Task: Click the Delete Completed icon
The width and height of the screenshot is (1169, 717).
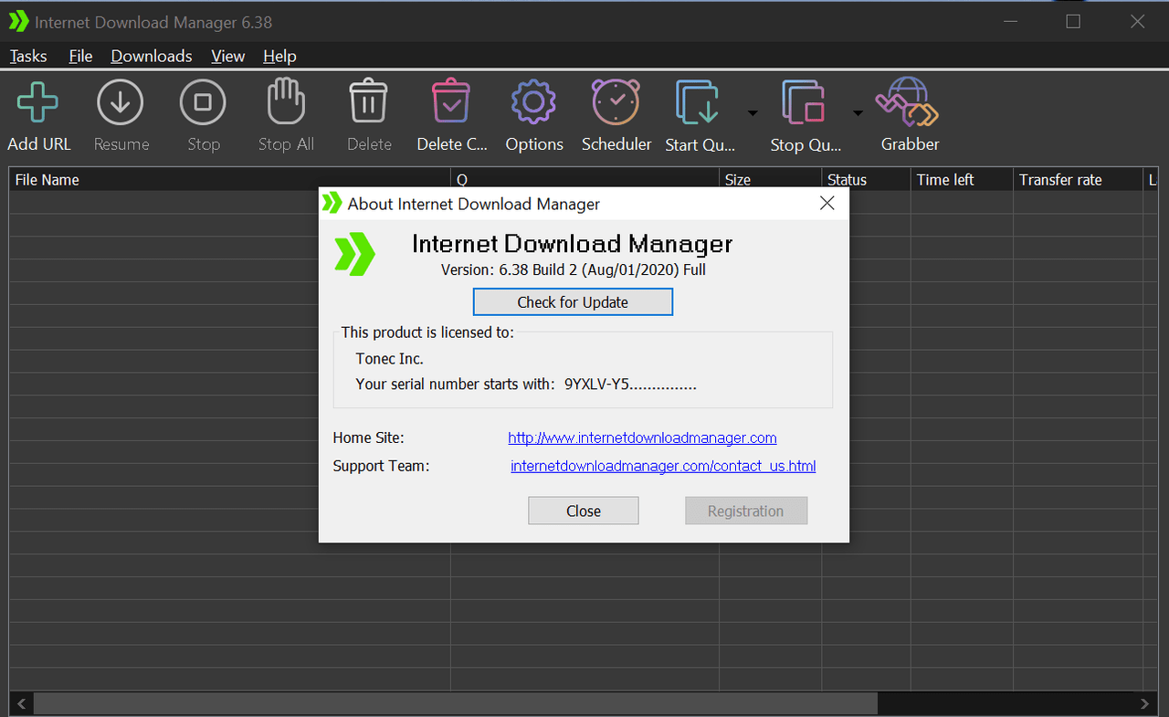Action: pos(451,100)
